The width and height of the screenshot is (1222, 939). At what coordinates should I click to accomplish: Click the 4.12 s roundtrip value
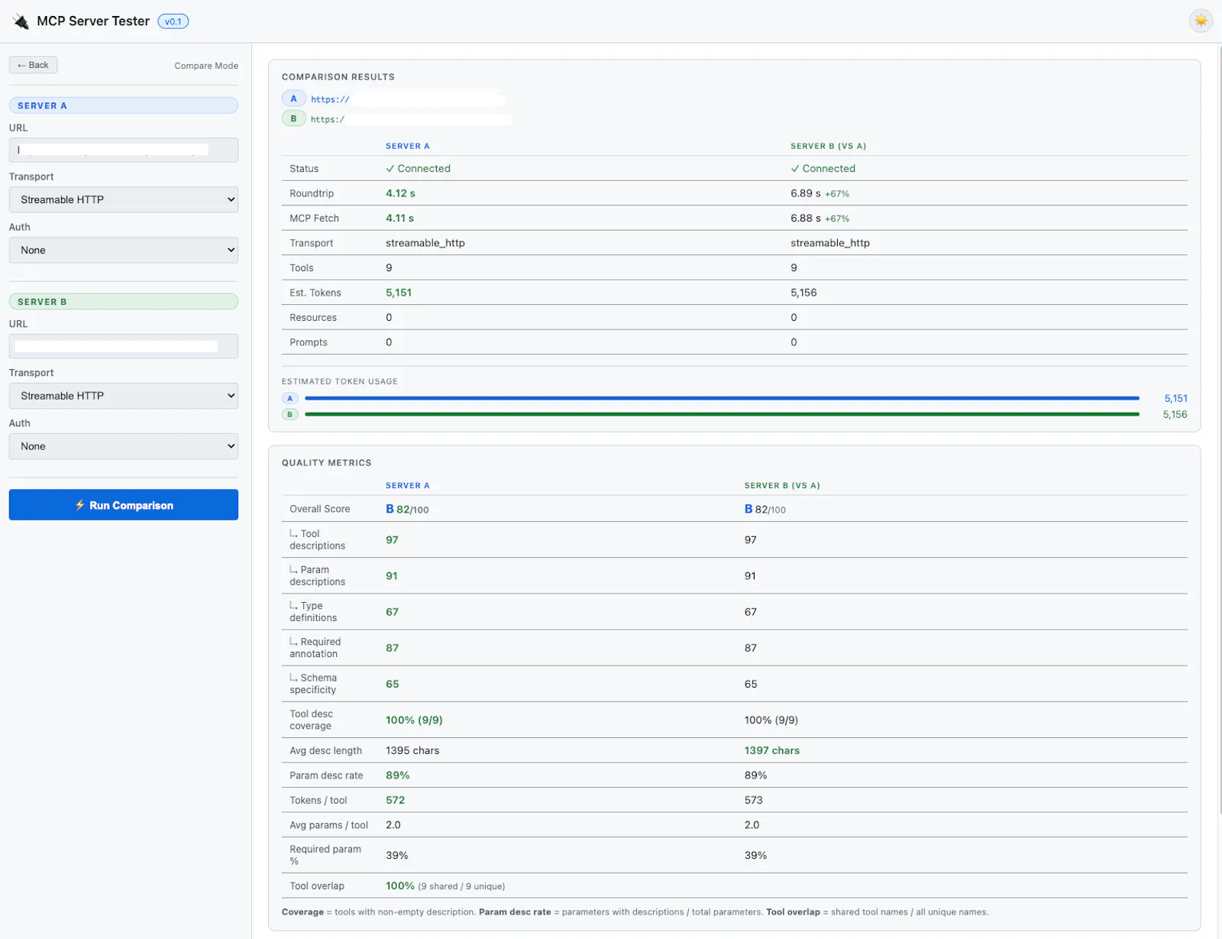(x=400, y=193)
